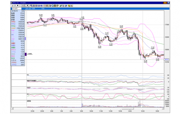Image resolution: width=180 pixels, height=114 pixels.
Task: Click the first chart layout icon
Action: pos(31,6)
